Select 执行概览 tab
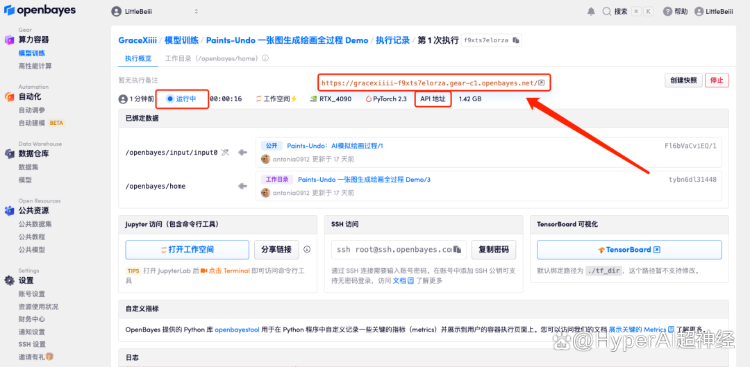Viewport: 750px width, 367px height. click(x=137, y=58)
